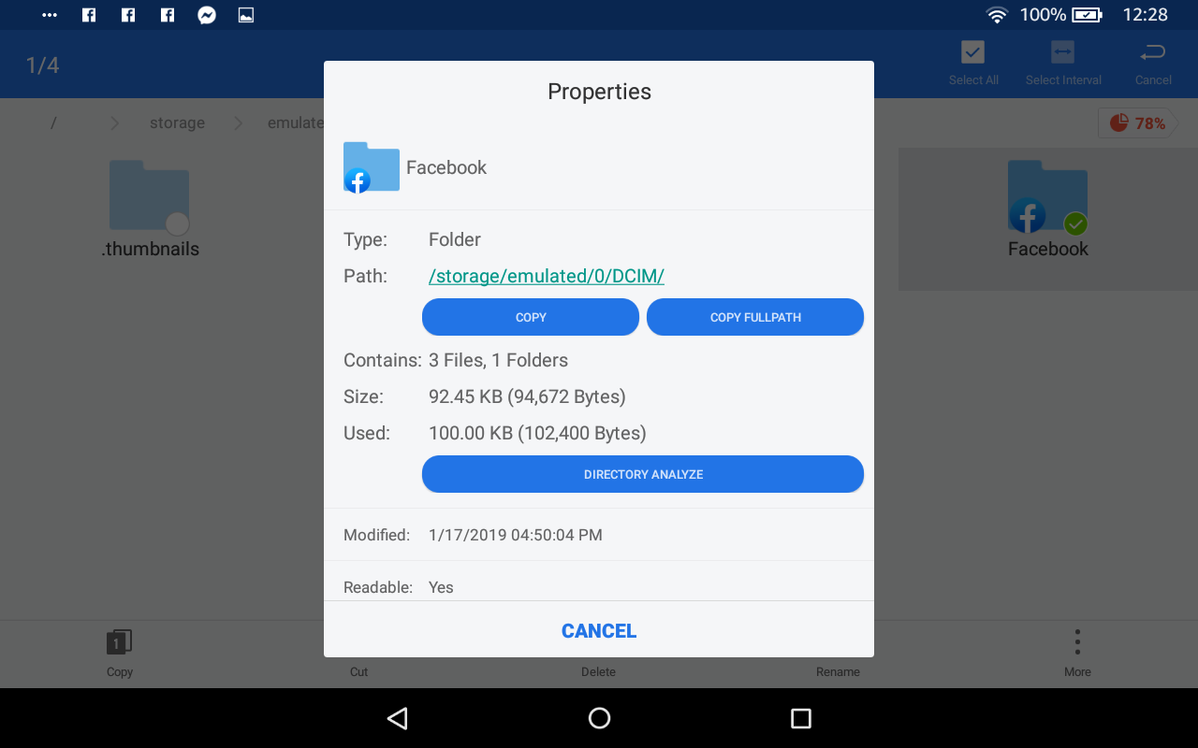Tap the Android Back button
Viewport: 1198px width, 748px height.
click(398, 718)
